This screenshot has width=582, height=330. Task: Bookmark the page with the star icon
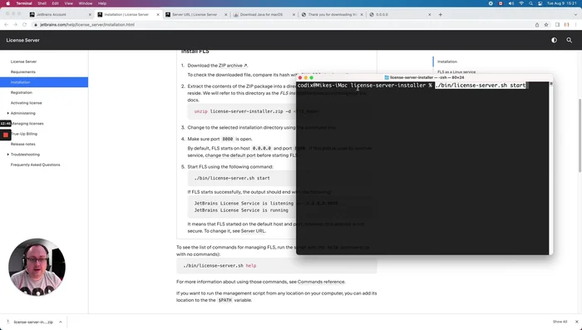point(546,25)
